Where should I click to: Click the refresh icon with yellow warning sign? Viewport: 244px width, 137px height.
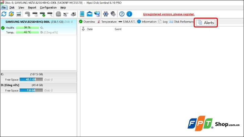click(11, 14)
